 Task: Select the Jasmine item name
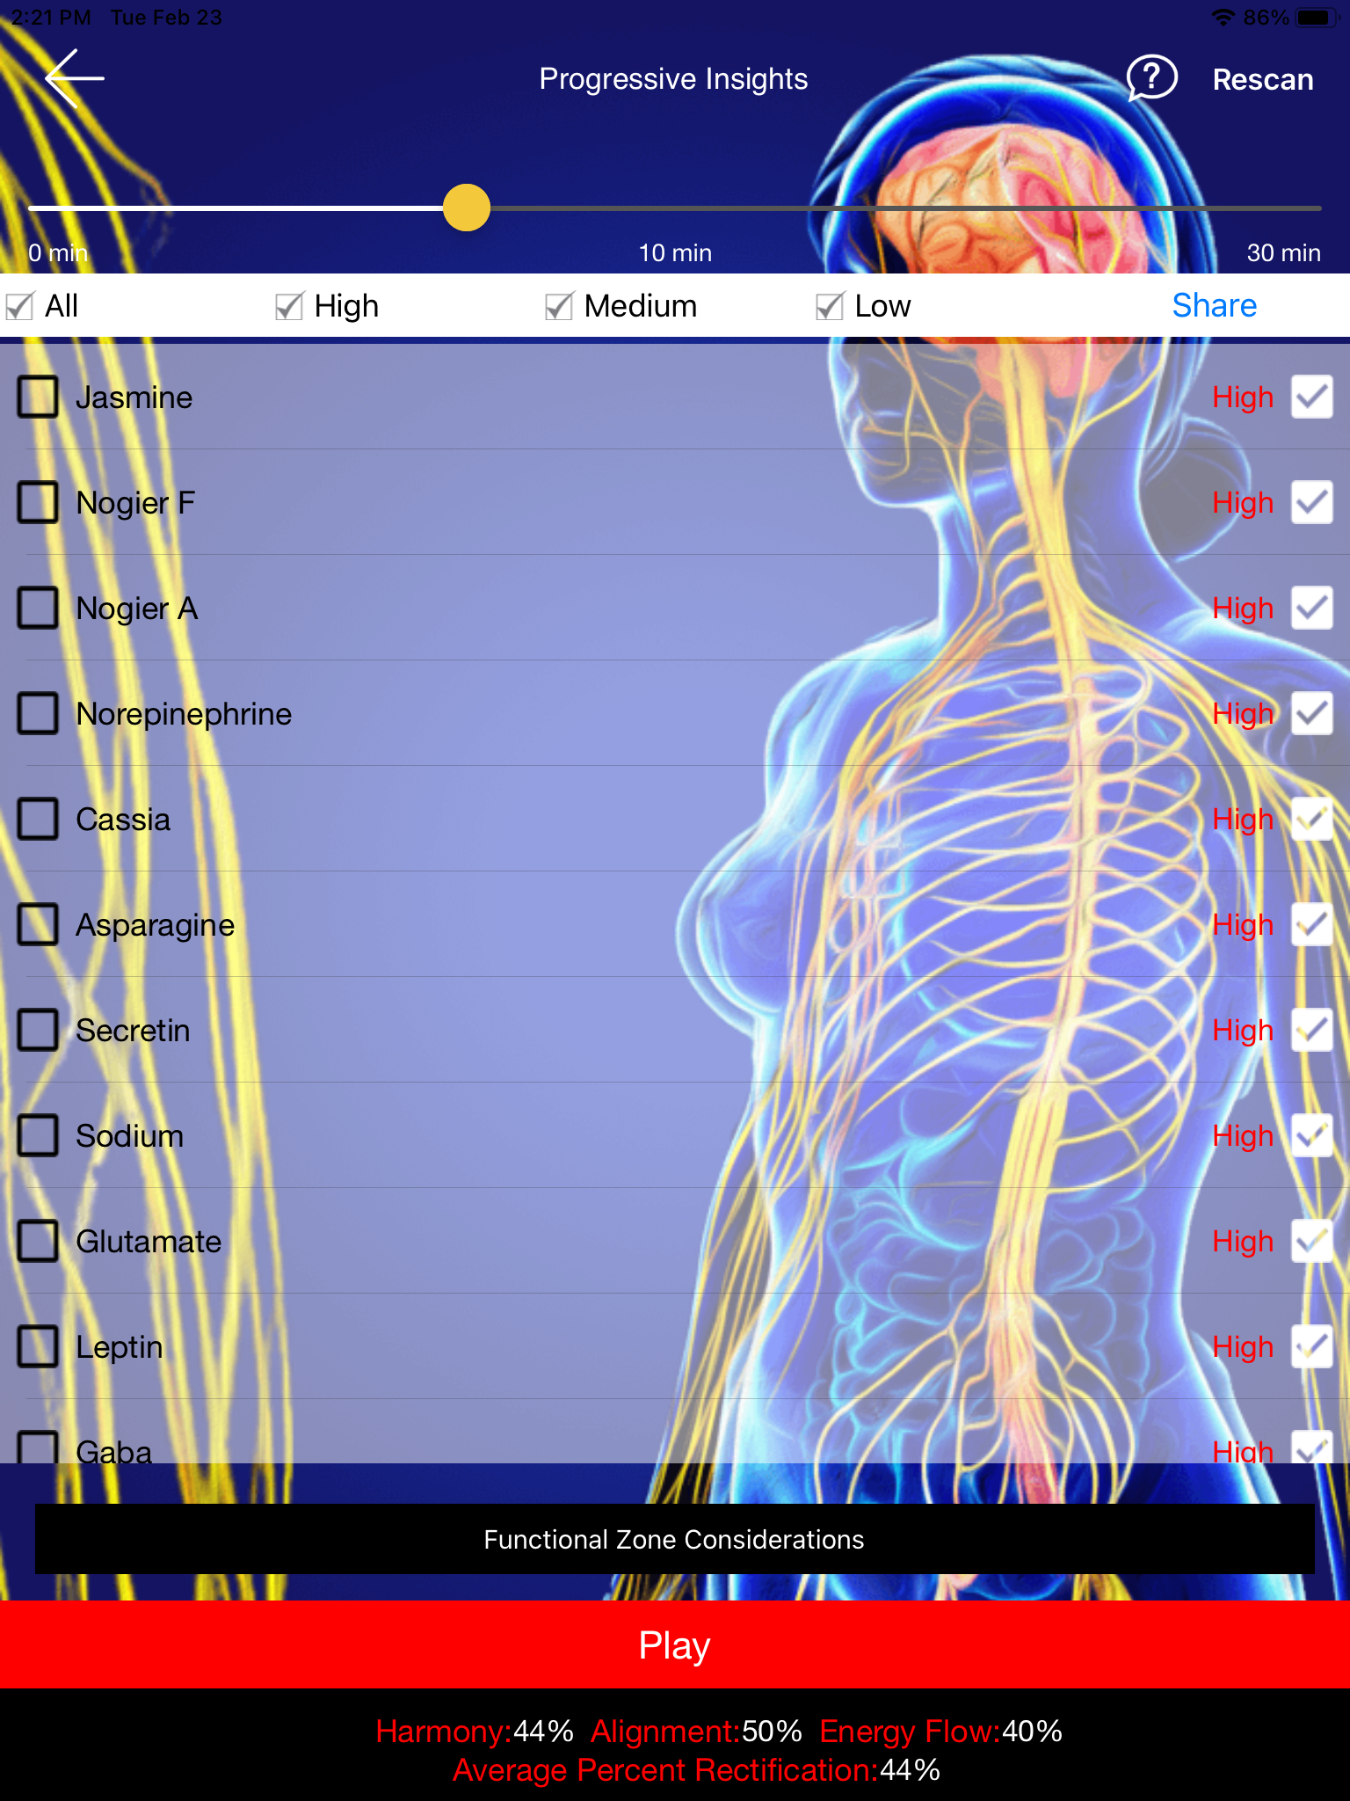point(134,397)
